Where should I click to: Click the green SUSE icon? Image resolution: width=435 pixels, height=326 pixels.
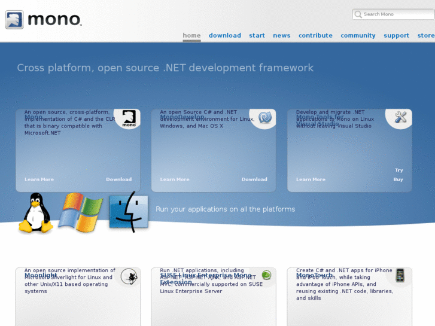(266, 275)
